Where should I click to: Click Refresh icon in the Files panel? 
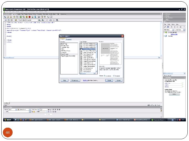click(x=168, y=27)
